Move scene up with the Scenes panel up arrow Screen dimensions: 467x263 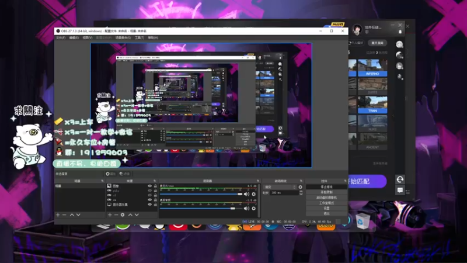coord(72,214)
